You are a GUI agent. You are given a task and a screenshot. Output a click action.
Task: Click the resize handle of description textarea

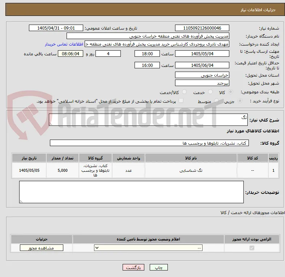[51, 124]
